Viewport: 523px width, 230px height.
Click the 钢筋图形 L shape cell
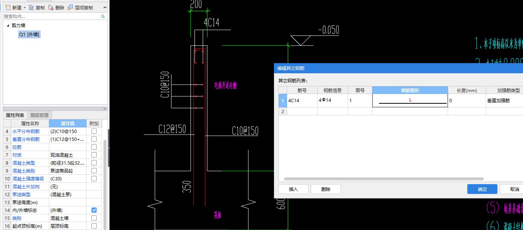click(x=410, y=100)
